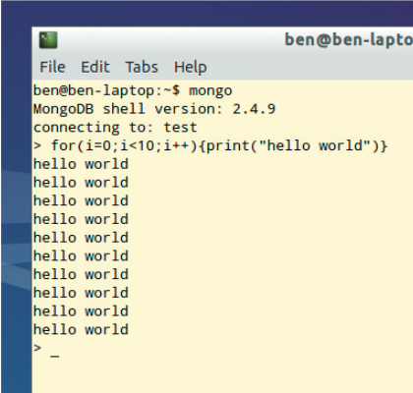The width and height of the screenshot is (413, 393).
Task: Open the Tabs menu
Action: (x=142, y=68)
